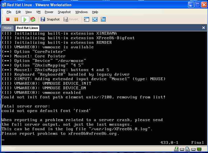Click the 'Fatal server error:' line
The image size is (208, 153).
pos(26,106)
